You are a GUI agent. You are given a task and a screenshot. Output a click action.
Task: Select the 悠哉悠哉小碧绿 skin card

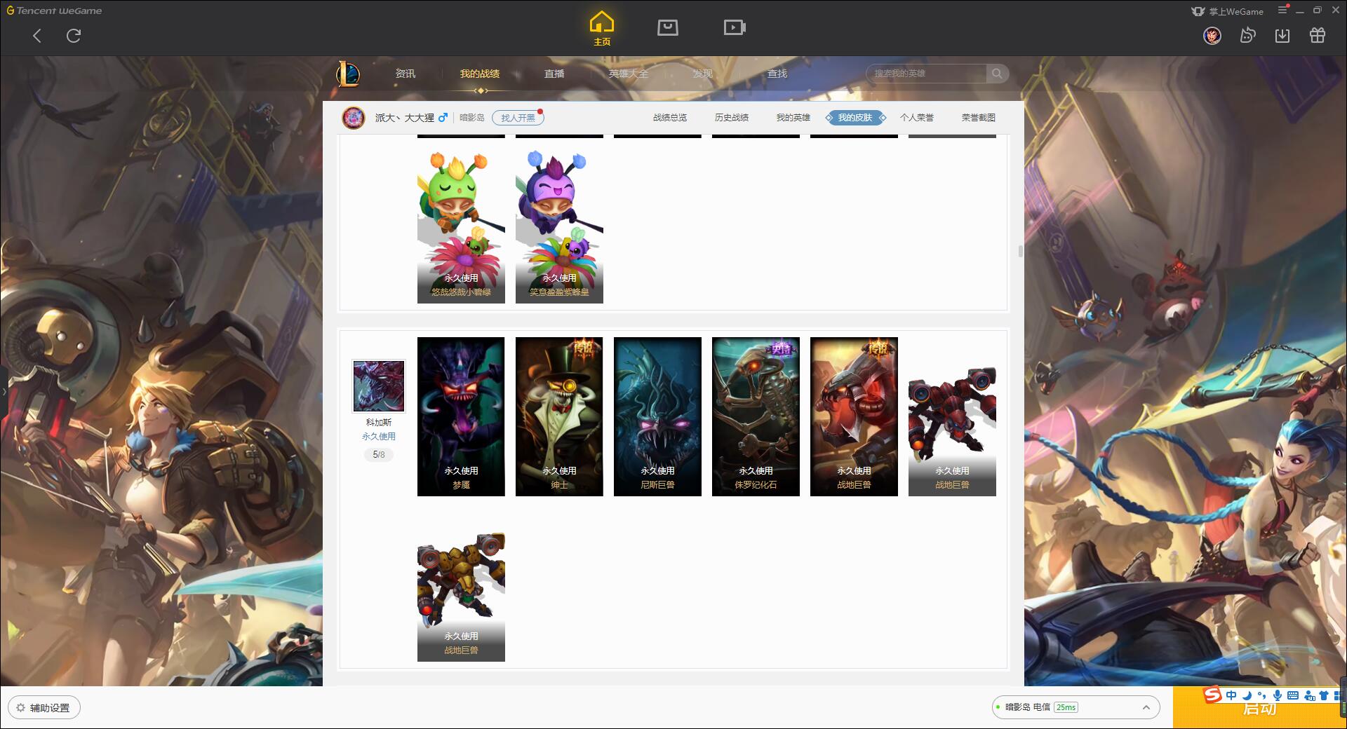click(x=461, y=224)
